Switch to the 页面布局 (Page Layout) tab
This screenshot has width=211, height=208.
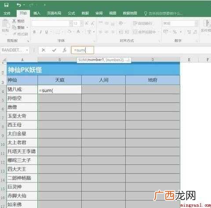(54, 13)
